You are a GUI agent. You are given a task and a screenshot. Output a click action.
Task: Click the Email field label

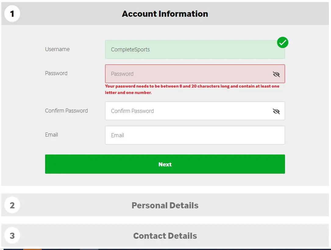(x=52, y=135)
